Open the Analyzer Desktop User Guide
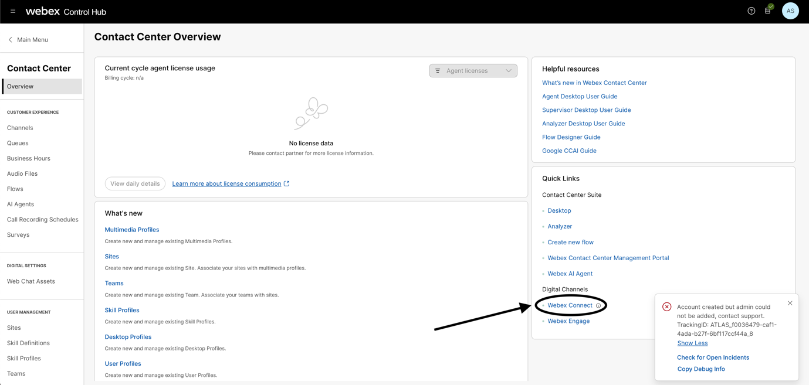Image resolution: width=809 pixels, height=385 pixels. tap(584, 124)
